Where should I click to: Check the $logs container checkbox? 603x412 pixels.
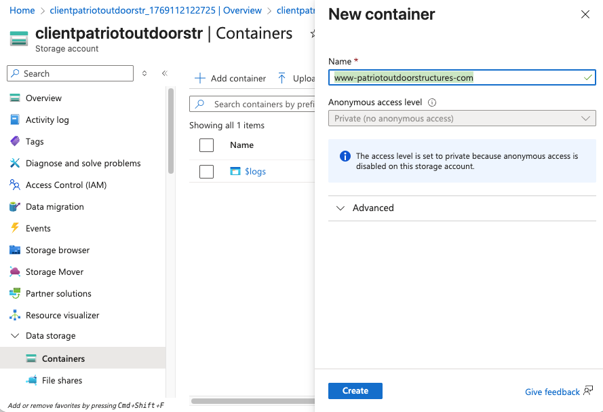click(207, 172)
